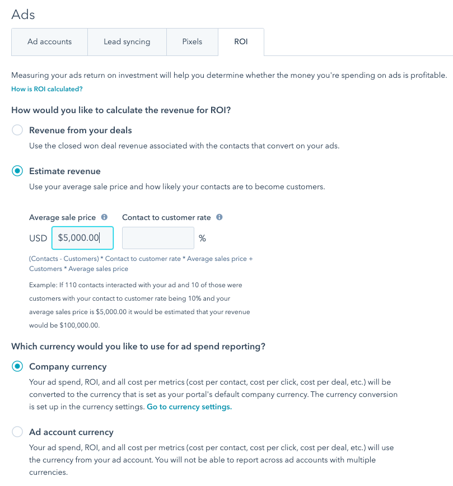
Task: Open the How is ROI calculated link
Action: click(x=47, y=89)
